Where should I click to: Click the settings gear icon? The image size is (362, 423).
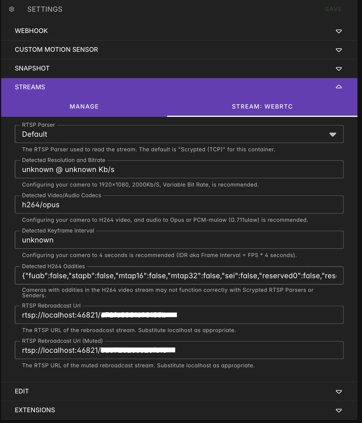coord(12,9)
